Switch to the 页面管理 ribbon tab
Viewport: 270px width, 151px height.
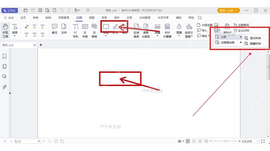click(x=63, y=18)
